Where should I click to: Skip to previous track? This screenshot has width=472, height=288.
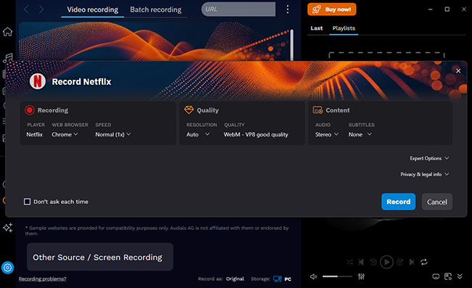coord(361,262)
